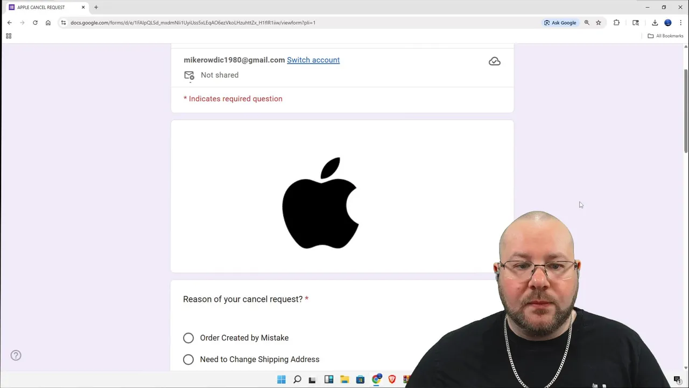Open the Chrome three-dot menu
The image size is (689, 388).
pos(680,23)
